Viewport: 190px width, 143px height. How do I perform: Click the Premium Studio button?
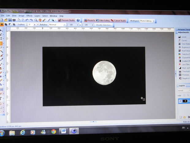(66, 20)
